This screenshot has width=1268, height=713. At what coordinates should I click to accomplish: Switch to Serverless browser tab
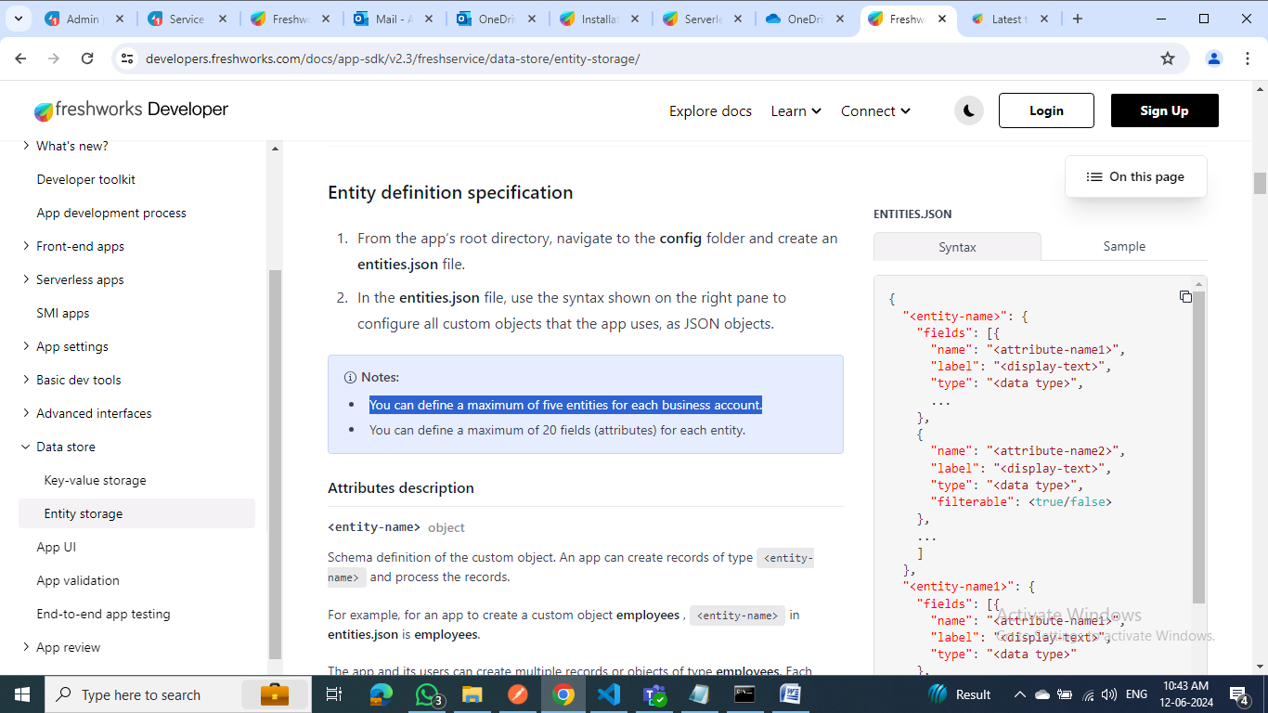702,19
